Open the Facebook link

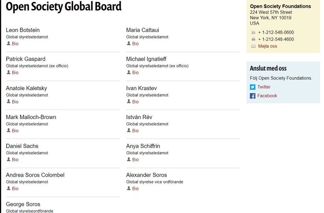(x=267, y=96)
